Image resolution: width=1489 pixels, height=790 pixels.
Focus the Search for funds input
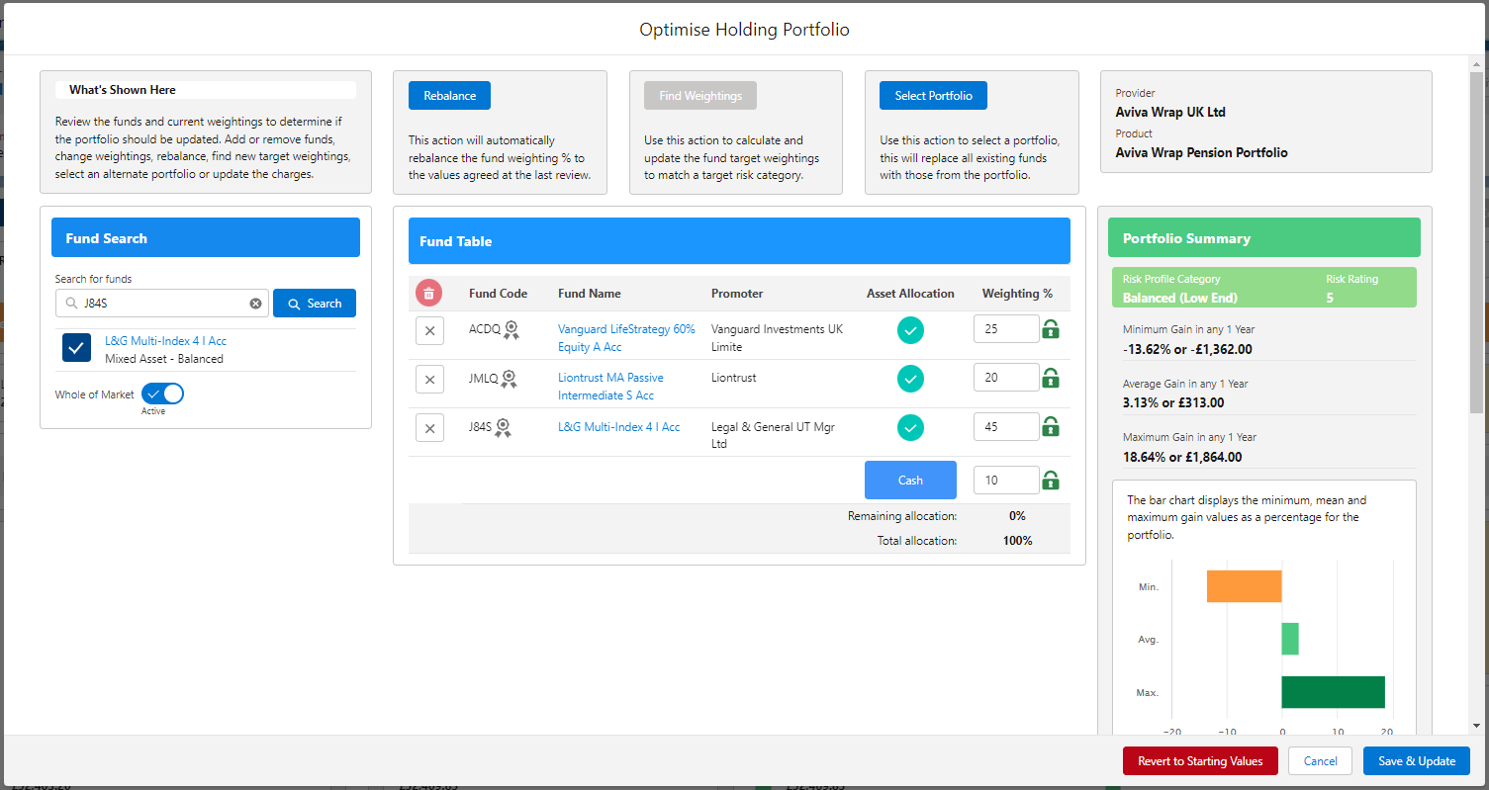click(162, 304)
